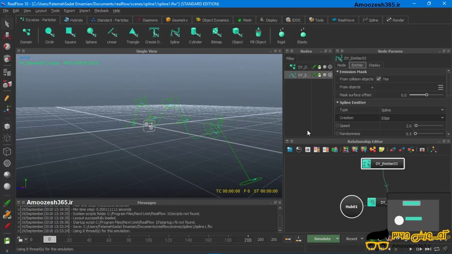Click the sticky note icon in Relationship Editor toolbar
This screenshot has height=254, width=452.
382,150
